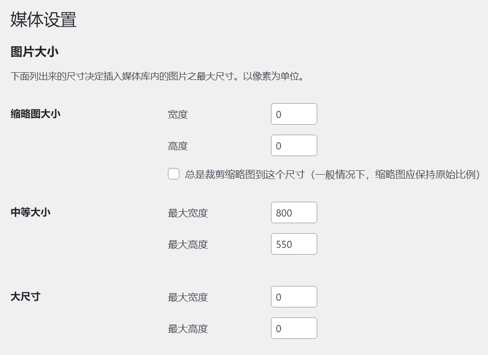Image resolution: width=488 pixels, height=355 pixels.
Task: Click the large size 最大宽度 input field
Action: point(293,296)
